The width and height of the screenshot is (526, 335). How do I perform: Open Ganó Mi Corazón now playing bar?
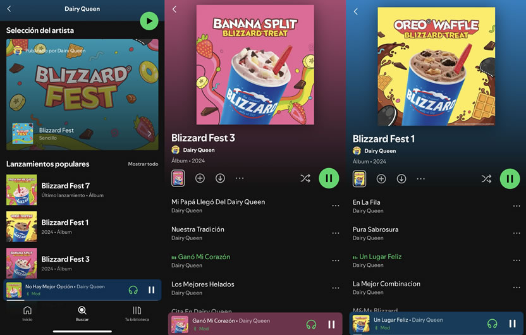coord(255,324)
